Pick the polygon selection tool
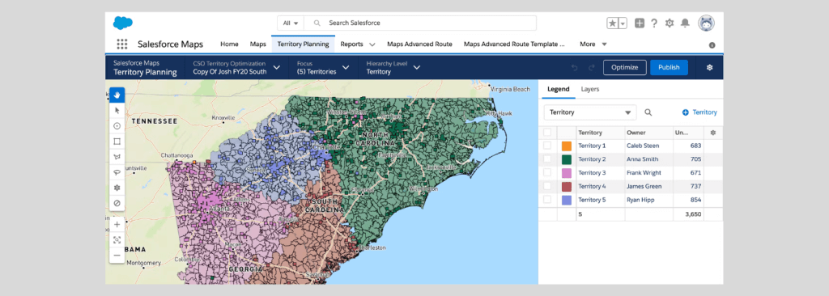The image size is (829, 296). (x=117, y=157)
